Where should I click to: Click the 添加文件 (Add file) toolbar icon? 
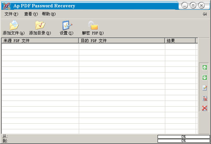[x=14, y=25]
